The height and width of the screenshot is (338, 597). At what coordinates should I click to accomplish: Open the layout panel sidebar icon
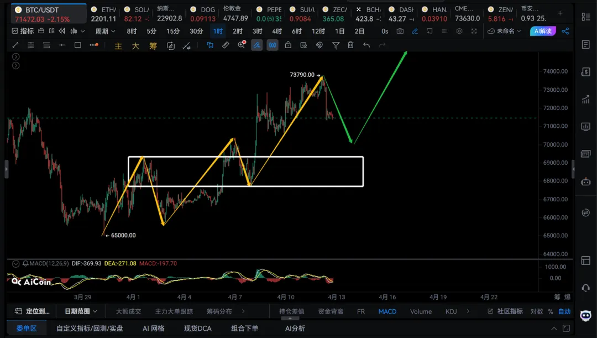(586, 261)
